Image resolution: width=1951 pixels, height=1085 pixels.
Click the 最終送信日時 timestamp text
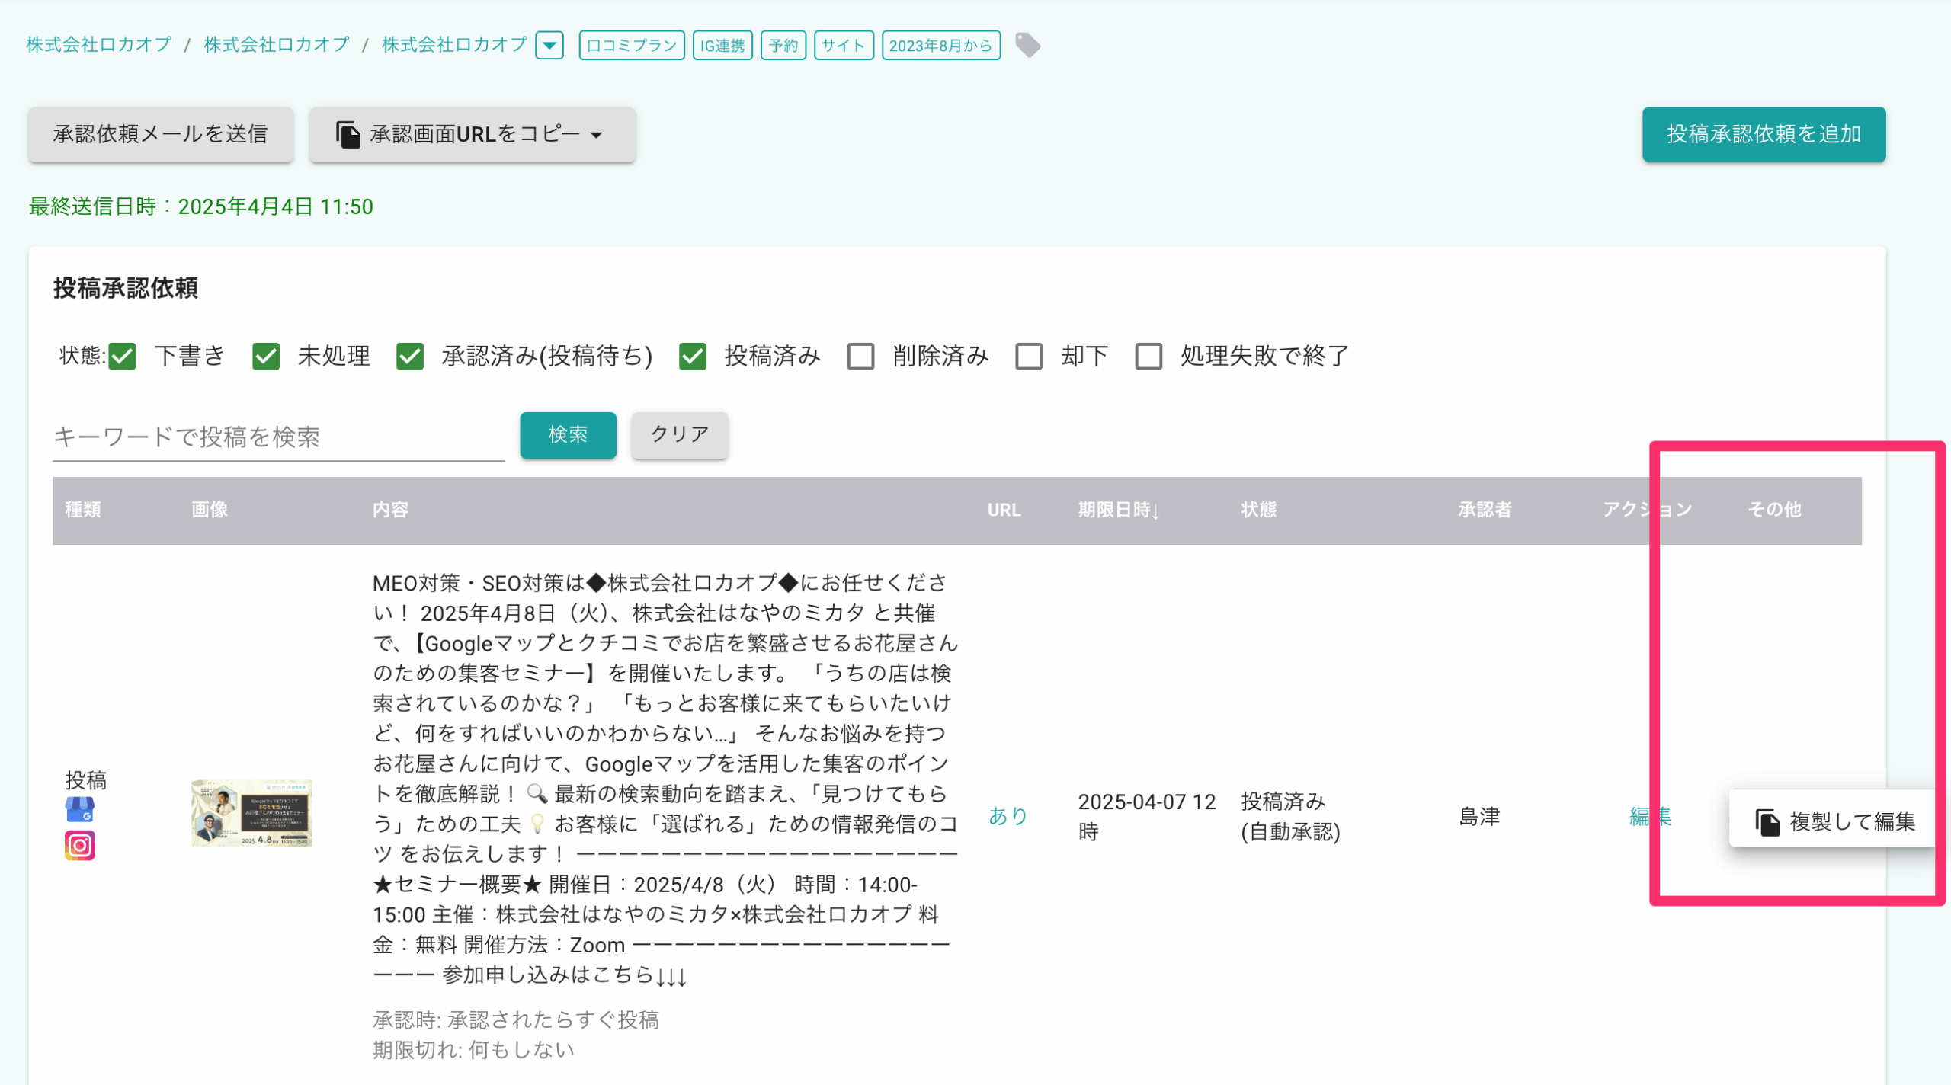201,206
